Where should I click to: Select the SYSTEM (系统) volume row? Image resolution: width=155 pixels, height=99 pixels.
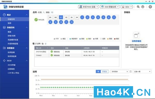coord(77,52)
